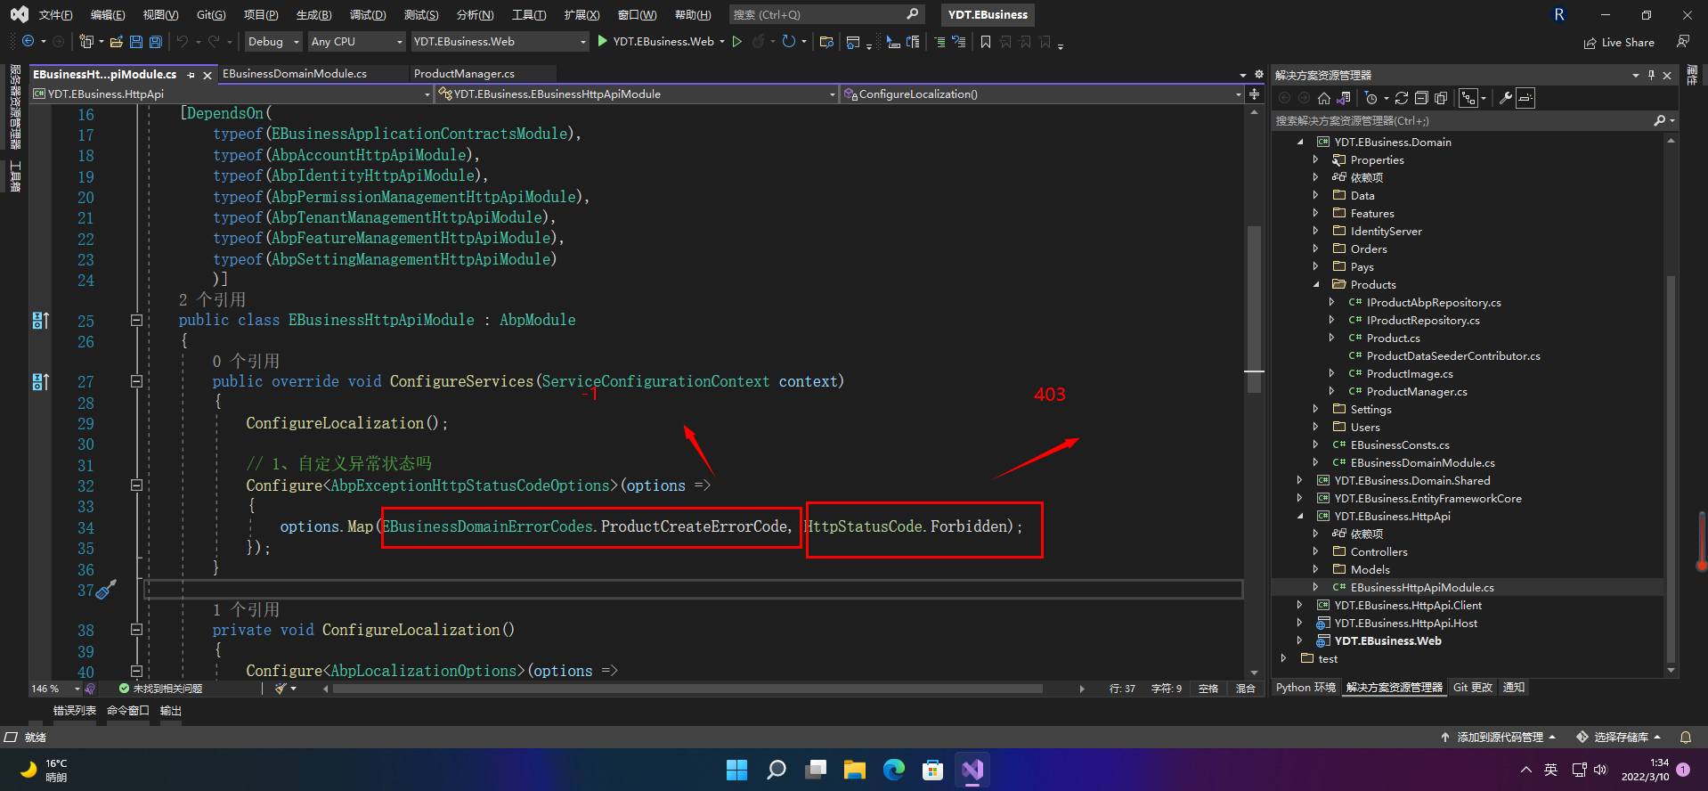
Task: Open the startup project dropdown YDT.EBusiness.Web
Action: click(x=500, y=41)
